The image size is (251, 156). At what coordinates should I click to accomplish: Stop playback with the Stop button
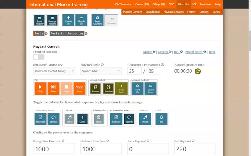tap(67, 88)
